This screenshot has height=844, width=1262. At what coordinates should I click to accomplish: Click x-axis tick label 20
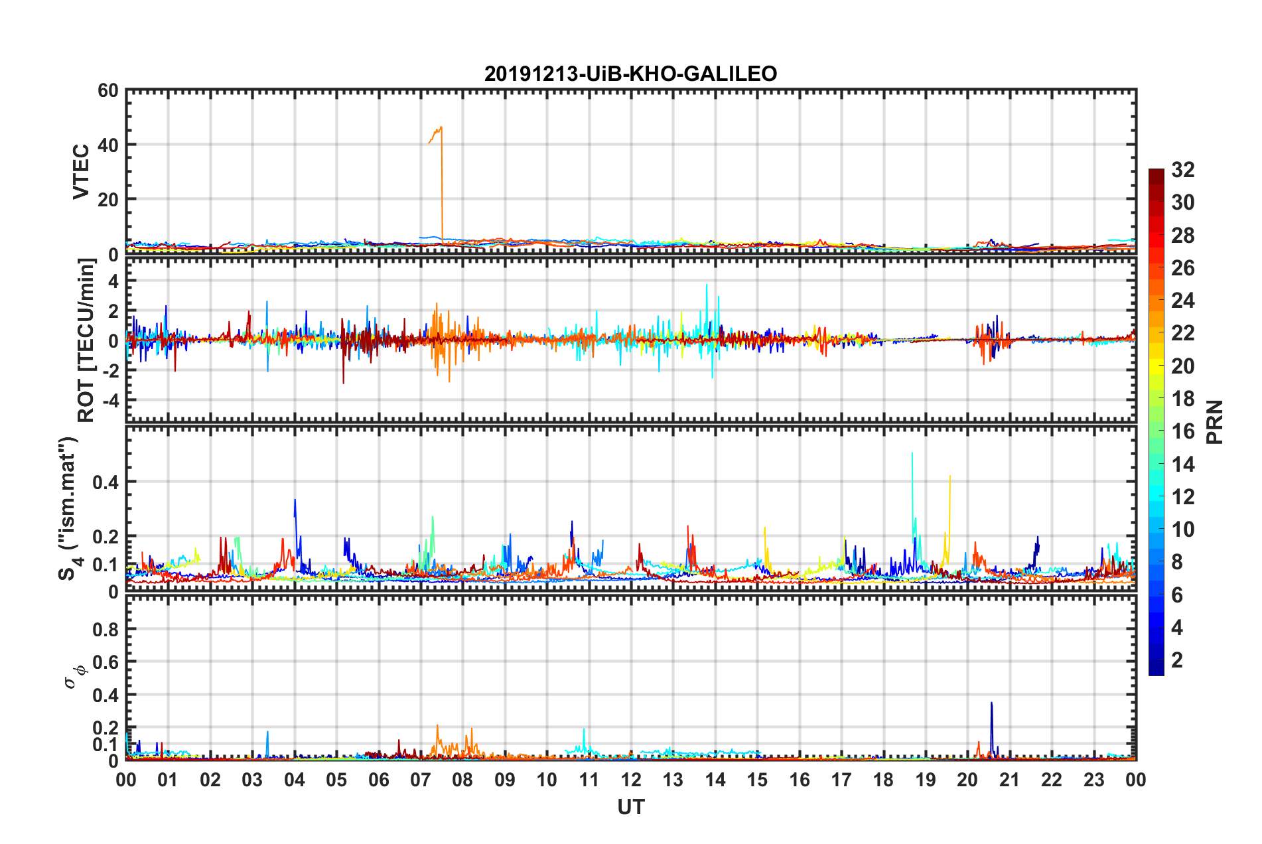pos(967,780)
